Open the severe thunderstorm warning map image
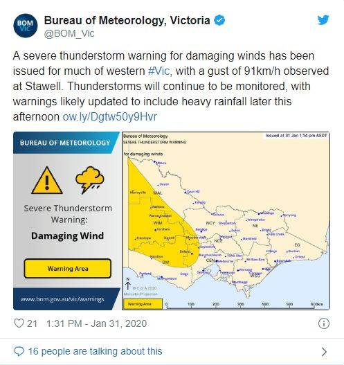The height and width of the screenshot is (365, 344). tap(226, 221)
